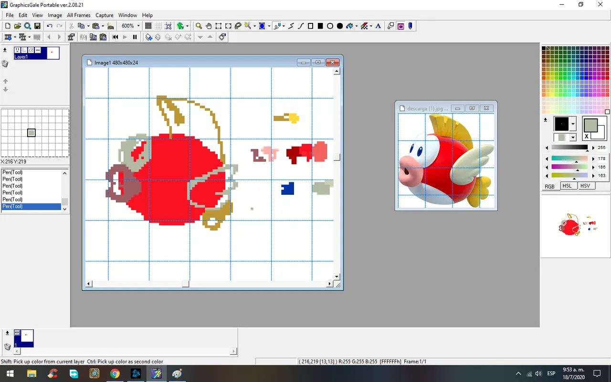The height and width of the screenshot is (382, 611).
Task: Pause the animation playback
Action: click(135, 37)
